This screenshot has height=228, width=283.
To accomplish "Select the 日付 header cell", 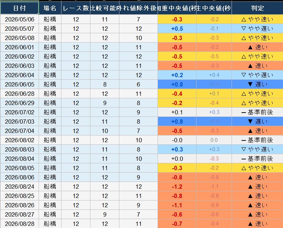I will pos(20,8).
